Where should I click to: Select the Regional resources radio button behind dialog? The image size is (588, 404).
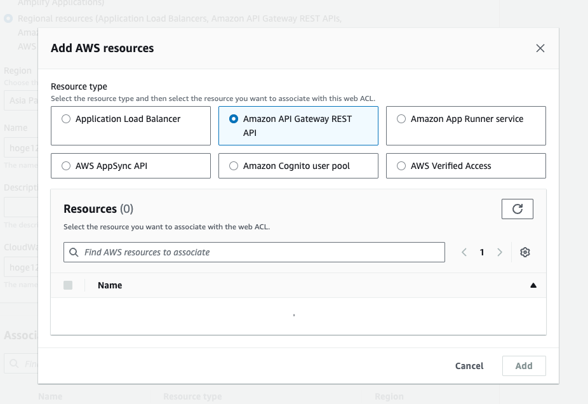tap(8, 19)
